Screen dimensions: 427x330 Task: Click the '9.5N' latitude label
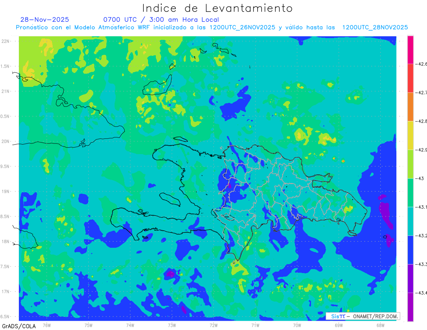coord(5,166)
